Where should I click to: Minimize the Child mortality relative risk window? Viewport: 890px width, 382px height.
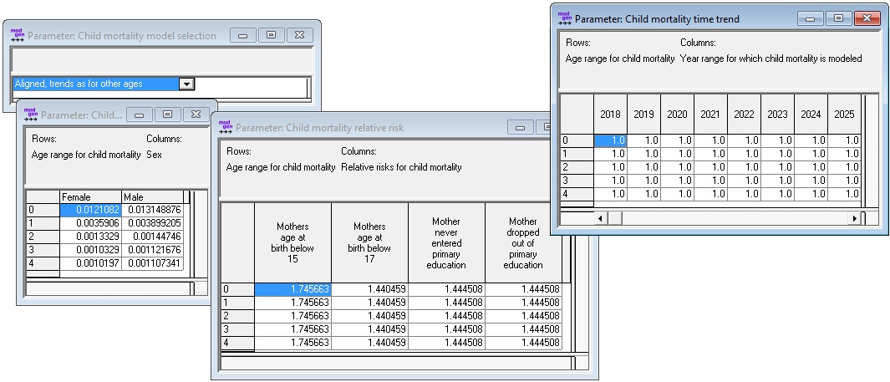point(523,127)
